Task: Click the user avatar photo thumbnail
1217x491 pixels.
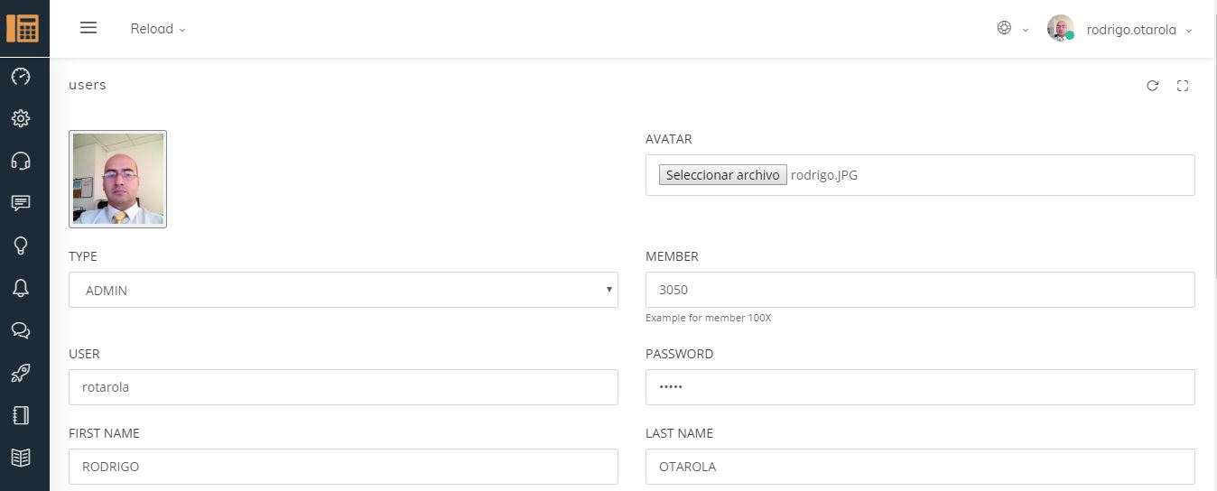Action: click(118, 179)
